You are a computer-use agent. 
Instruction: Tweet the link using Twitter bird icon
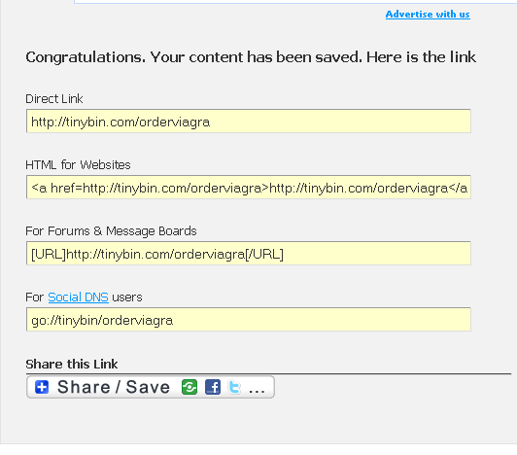[x=235, y=387]
